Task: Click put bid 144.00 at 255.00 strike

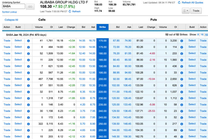Action: (115, 130)
